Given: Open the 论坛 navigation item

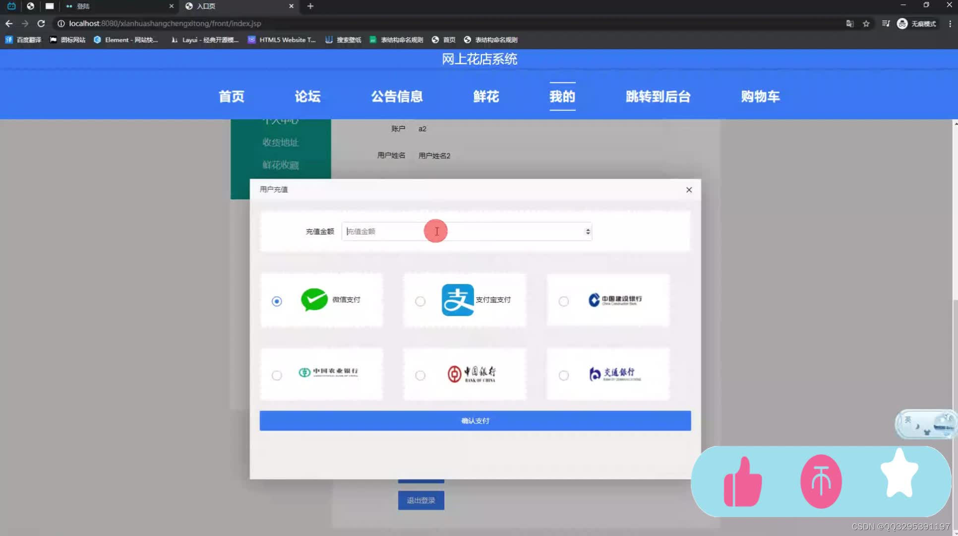Looking at the screenshot, I should 307,96.
